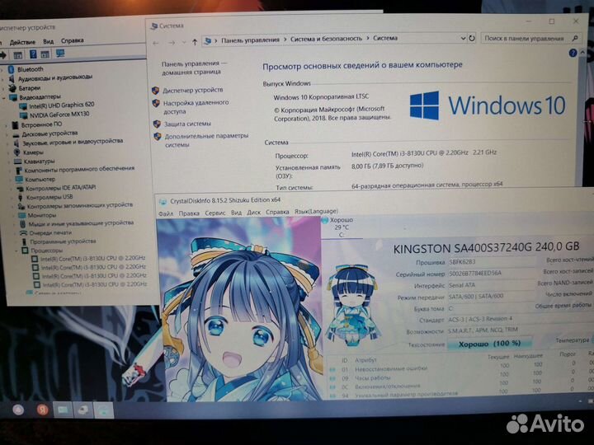594x445 pixels.
Task: Open Правка menu in CrystalDiskInfo
Action: click(x=189, y=213)
